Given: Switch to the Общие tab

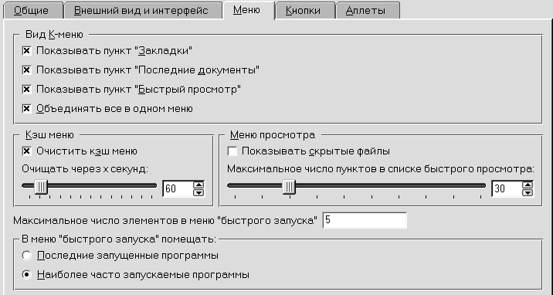Looking at the screenshot, I should point(32,10).
